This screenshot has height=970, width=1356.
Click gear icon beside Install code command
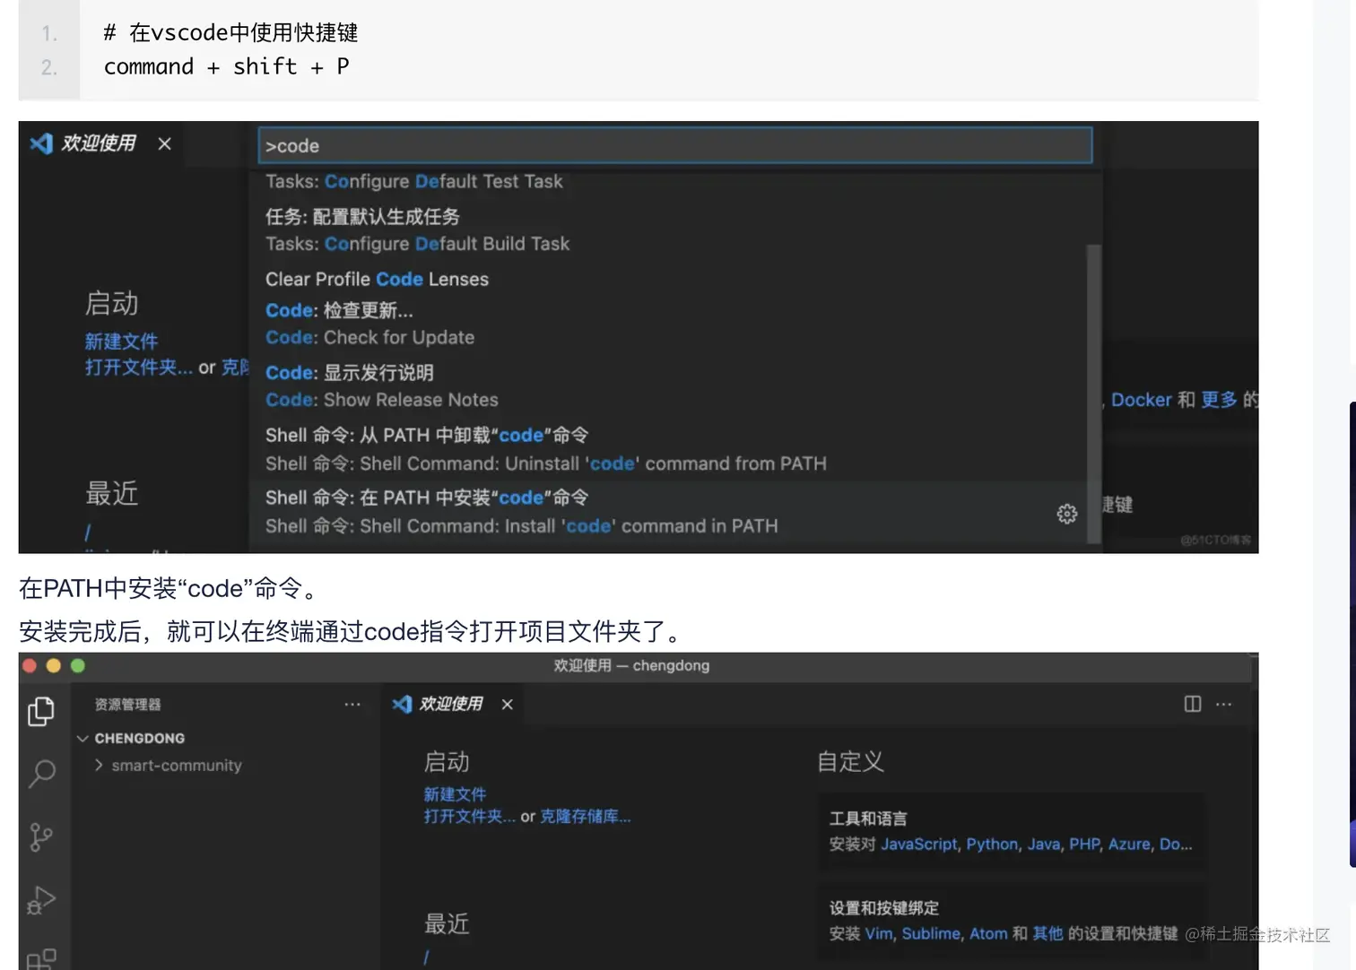pyautogui.click(x=1066, y=514)
